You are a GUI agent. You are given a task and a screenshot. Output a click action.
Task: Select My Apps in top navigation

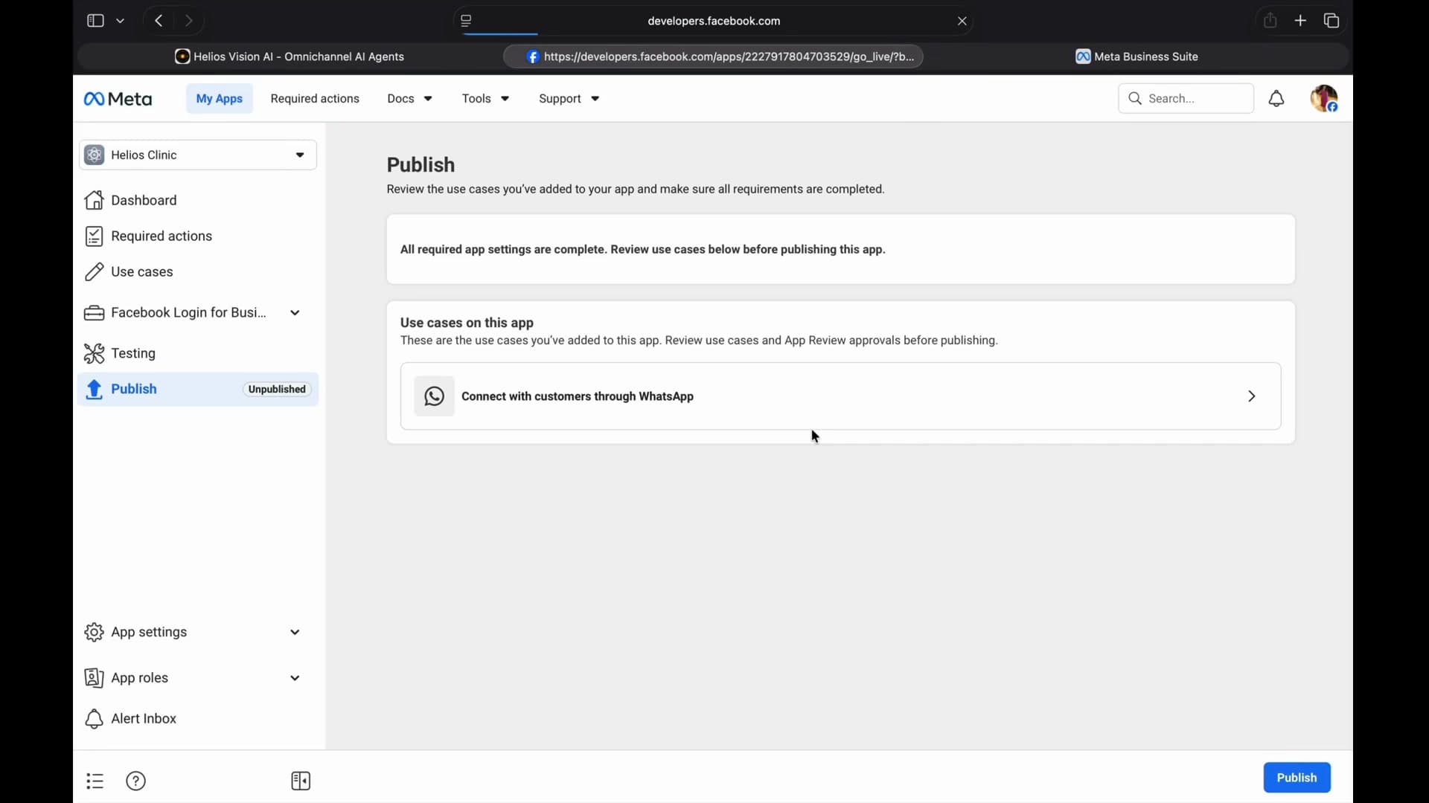coord(220,99)
